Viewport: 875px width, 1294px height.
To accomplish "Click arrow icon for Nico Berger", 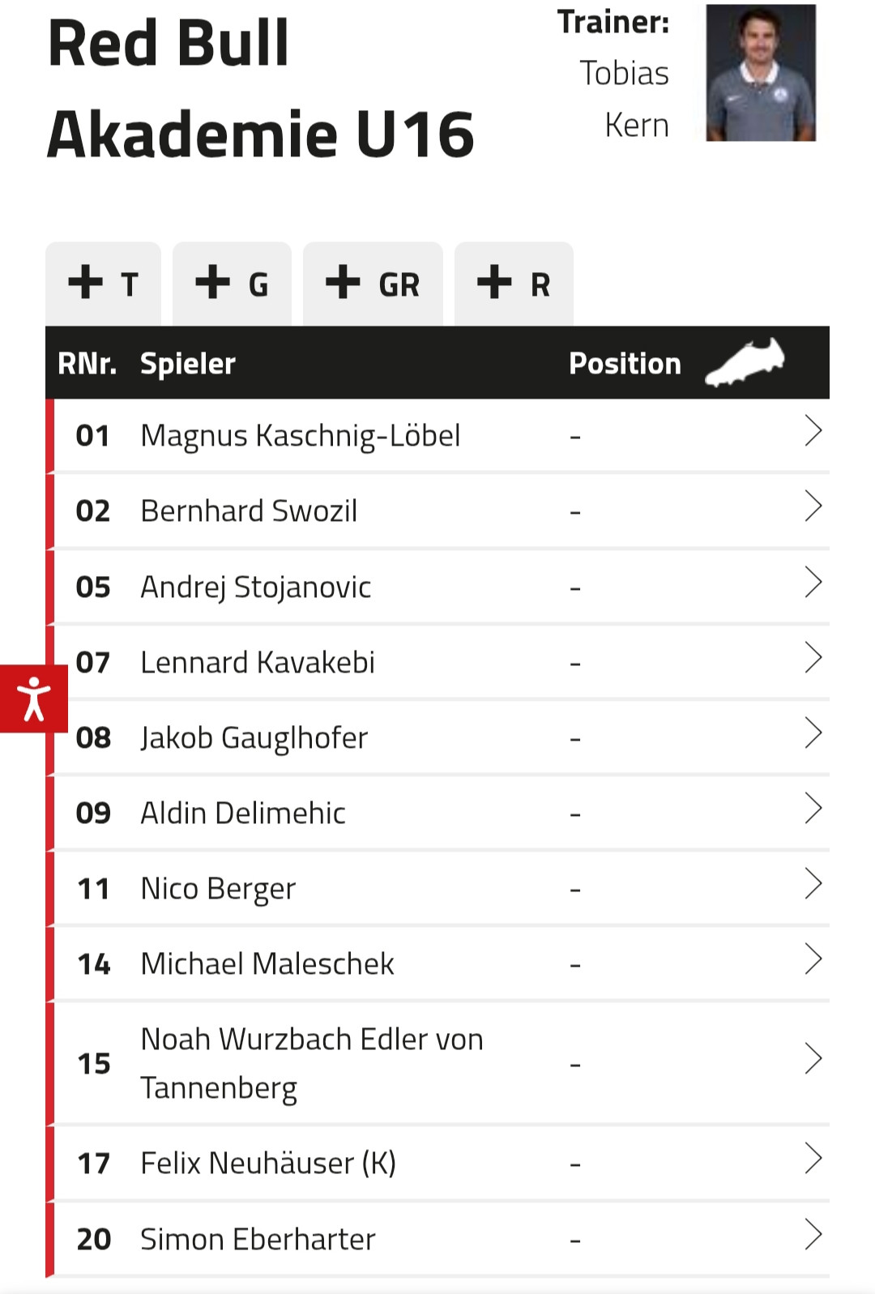I will [x=813, y=883].
